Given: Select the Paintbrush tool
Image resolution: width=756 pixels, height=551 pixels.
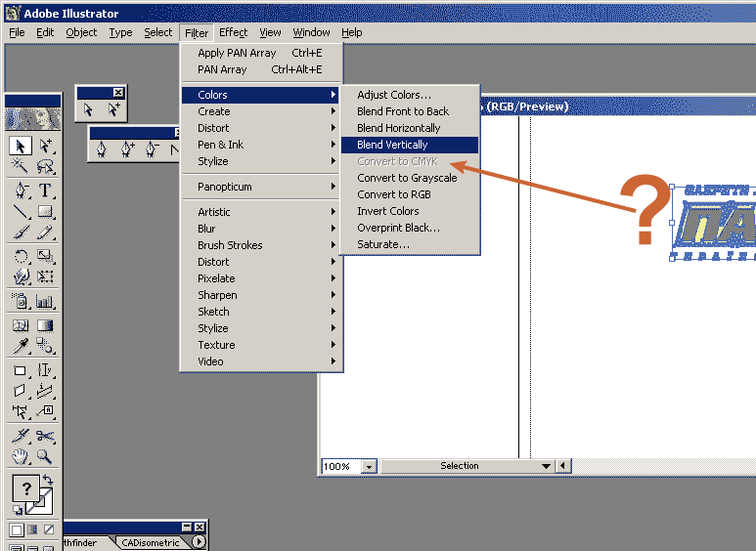Looking at the screenshot, I should coord(21,233).
